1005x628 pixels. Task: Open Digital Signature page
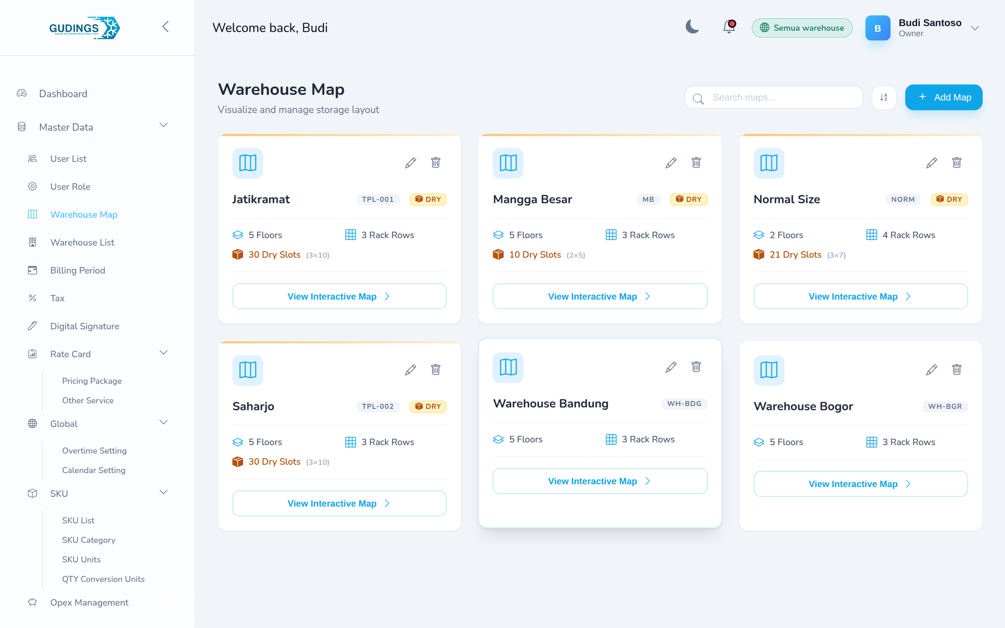(84, 326)
